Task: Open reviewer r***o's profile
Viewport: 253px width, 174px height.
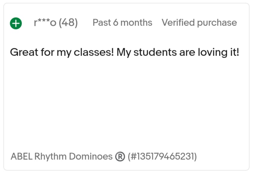Action: coord(45,23)
